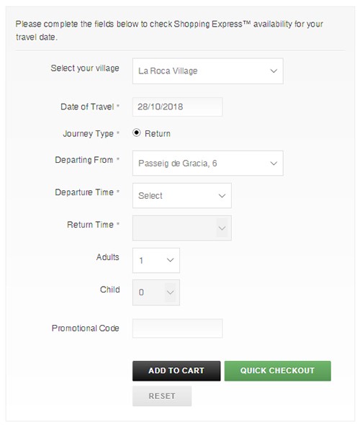The image size is (360, 425).
Task: Click the green Quick Checkout button
Action: [x=278, y=371]
